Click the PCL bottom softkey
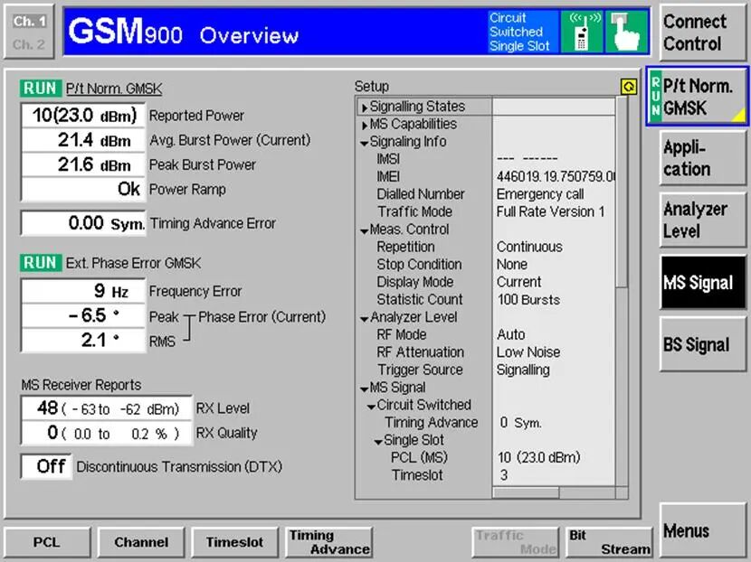751x562 pixels. click(47, 542)
